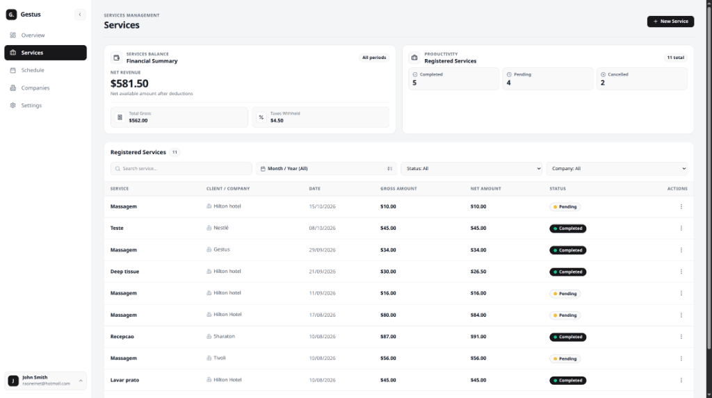Viewport: 712px width, 398px height.
Task: Click the $581.50 net revenue value
Action: point(129,83)
